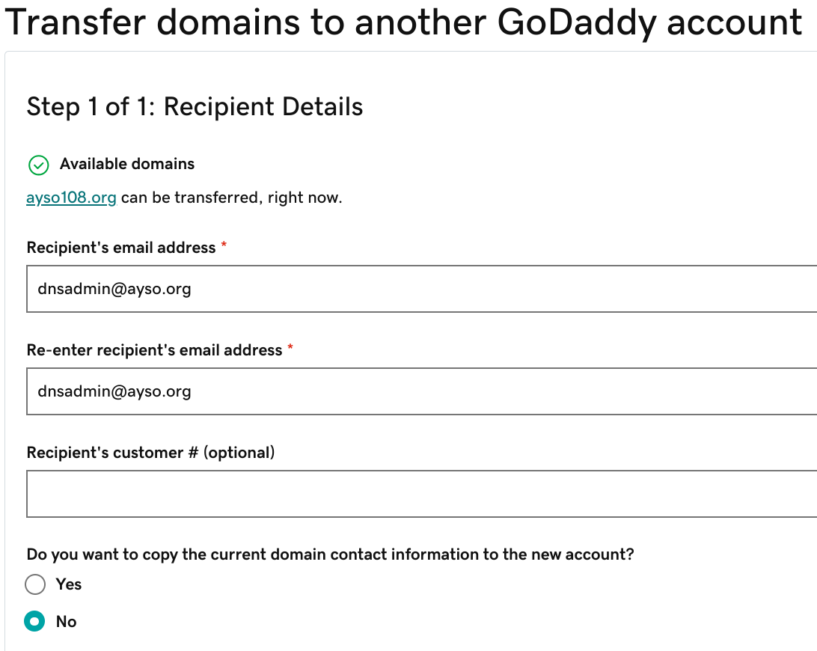Click the copy domain contact information question
The image size is (817, 651).
[x=330, y=554]
